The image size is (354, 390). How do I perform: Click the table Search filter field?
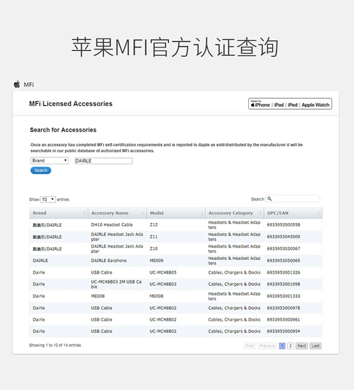pyautogui.click(x=293, y=199)
